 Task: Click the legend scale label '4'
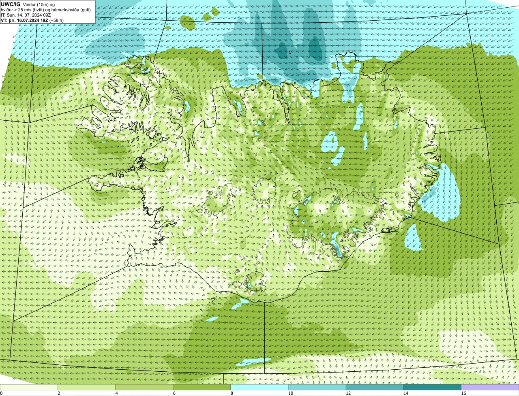[116, 393]
